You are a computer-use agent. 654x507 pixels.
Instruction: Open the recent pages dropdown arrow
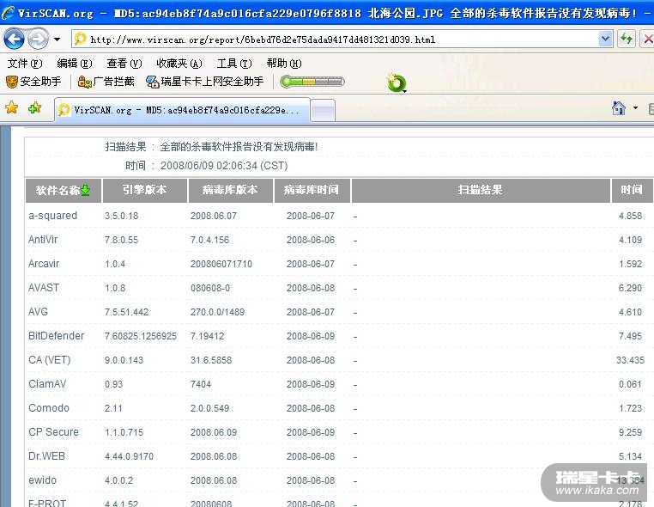(58, 40)
